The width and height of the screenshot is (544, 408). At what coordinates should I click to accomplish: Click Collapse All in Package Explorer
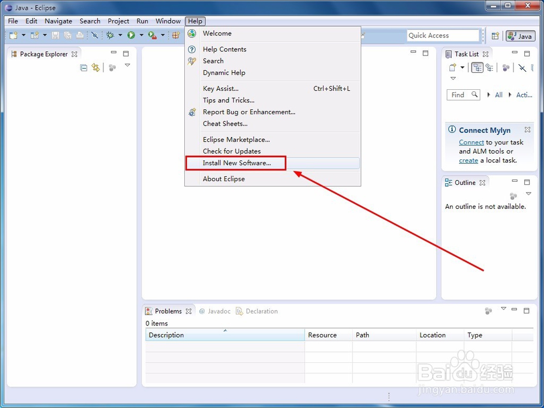click(x=84, y=67)
